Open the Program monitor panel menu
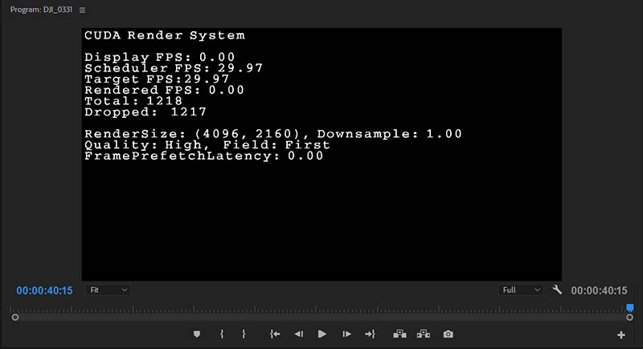The width and height of the screenshot is (643, 349). [x=83, y=10]
